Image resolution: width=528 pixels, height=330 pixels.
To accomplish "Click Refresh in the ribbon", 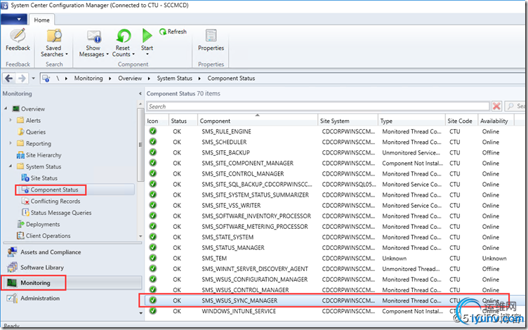I will tap(173, 32).
